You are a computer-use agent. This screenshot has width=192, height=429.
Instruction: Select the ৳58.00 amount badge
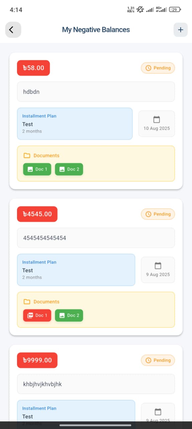(33, 68)
